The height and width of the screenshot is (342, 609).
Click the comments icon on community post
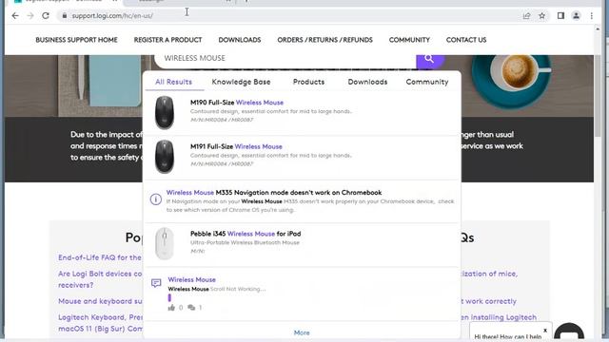(x=191, y=308)
